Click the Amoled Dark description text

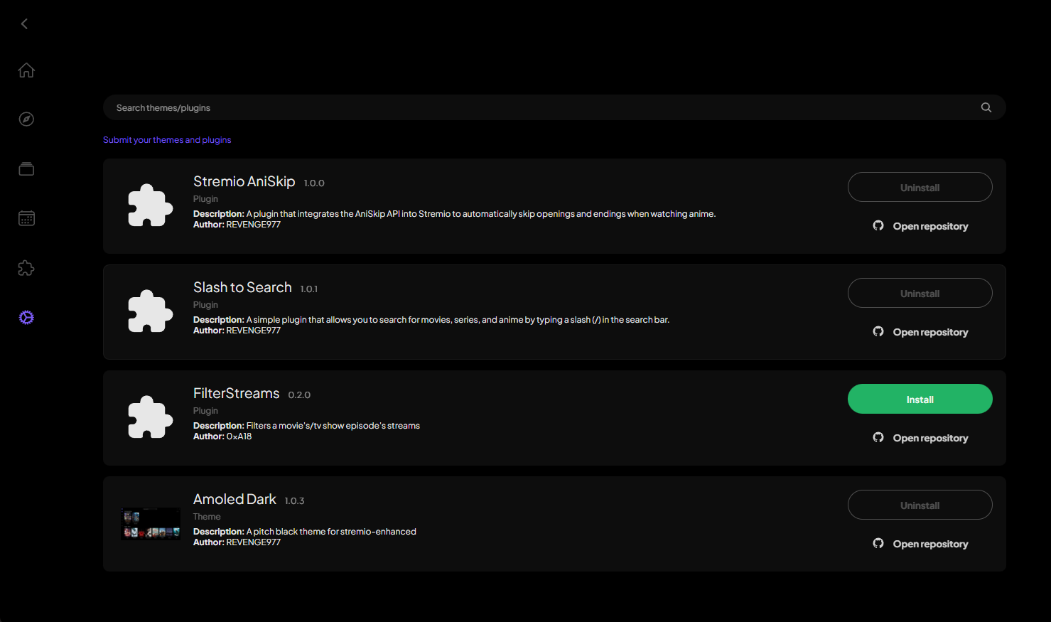pos(305,532)
